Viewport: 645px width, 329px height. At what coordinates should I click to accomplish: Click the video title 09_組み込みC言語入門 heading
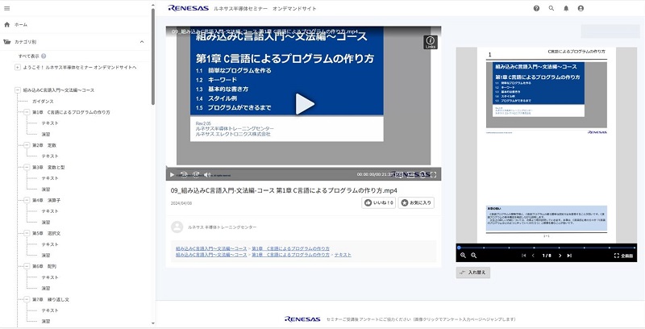[x=284, y=190]
